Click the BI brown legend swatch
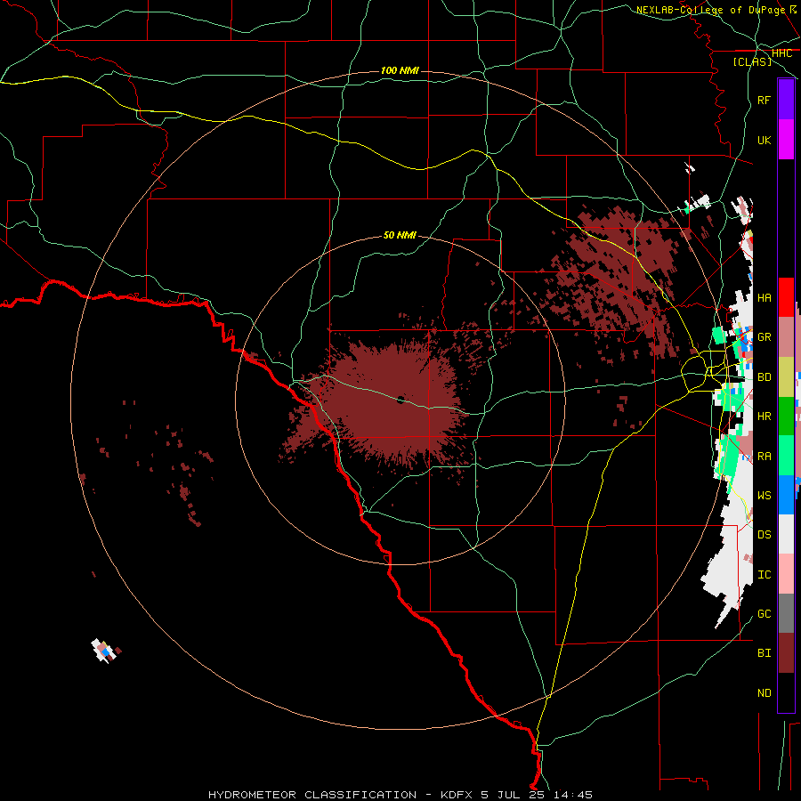This screenshot has height=801, width=801. point(786,653)
